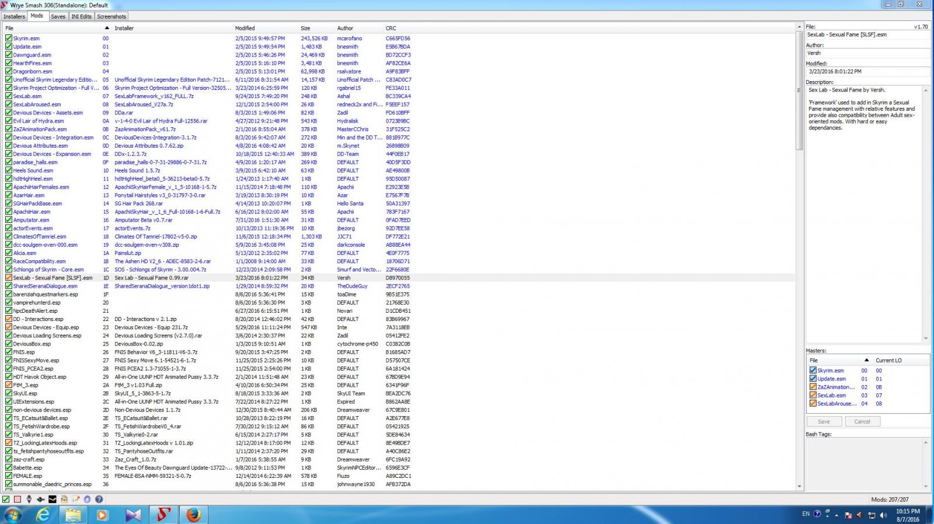The width and height of the screenshot is (934, 524).
Task: Launch Internet Explorer from the taskbar
Action: coord(43,515)
